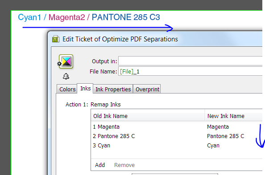Viewport: 265px width, 175px height.
Task: Click the Optimize PDF Separations CMYK icon
Action: click(66, 61)
